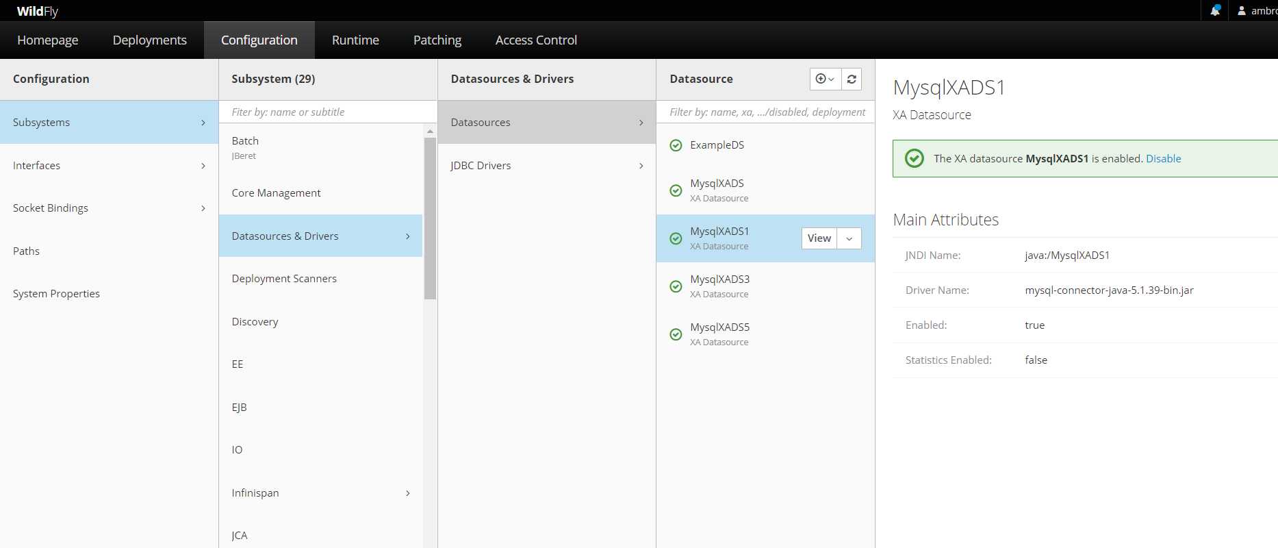Select the Discovery subsystem

[320, 322]
